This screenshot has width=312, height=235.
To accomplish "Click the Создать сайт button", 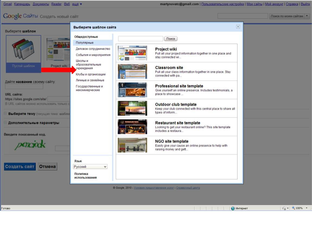I will click(x=20, y=166).
